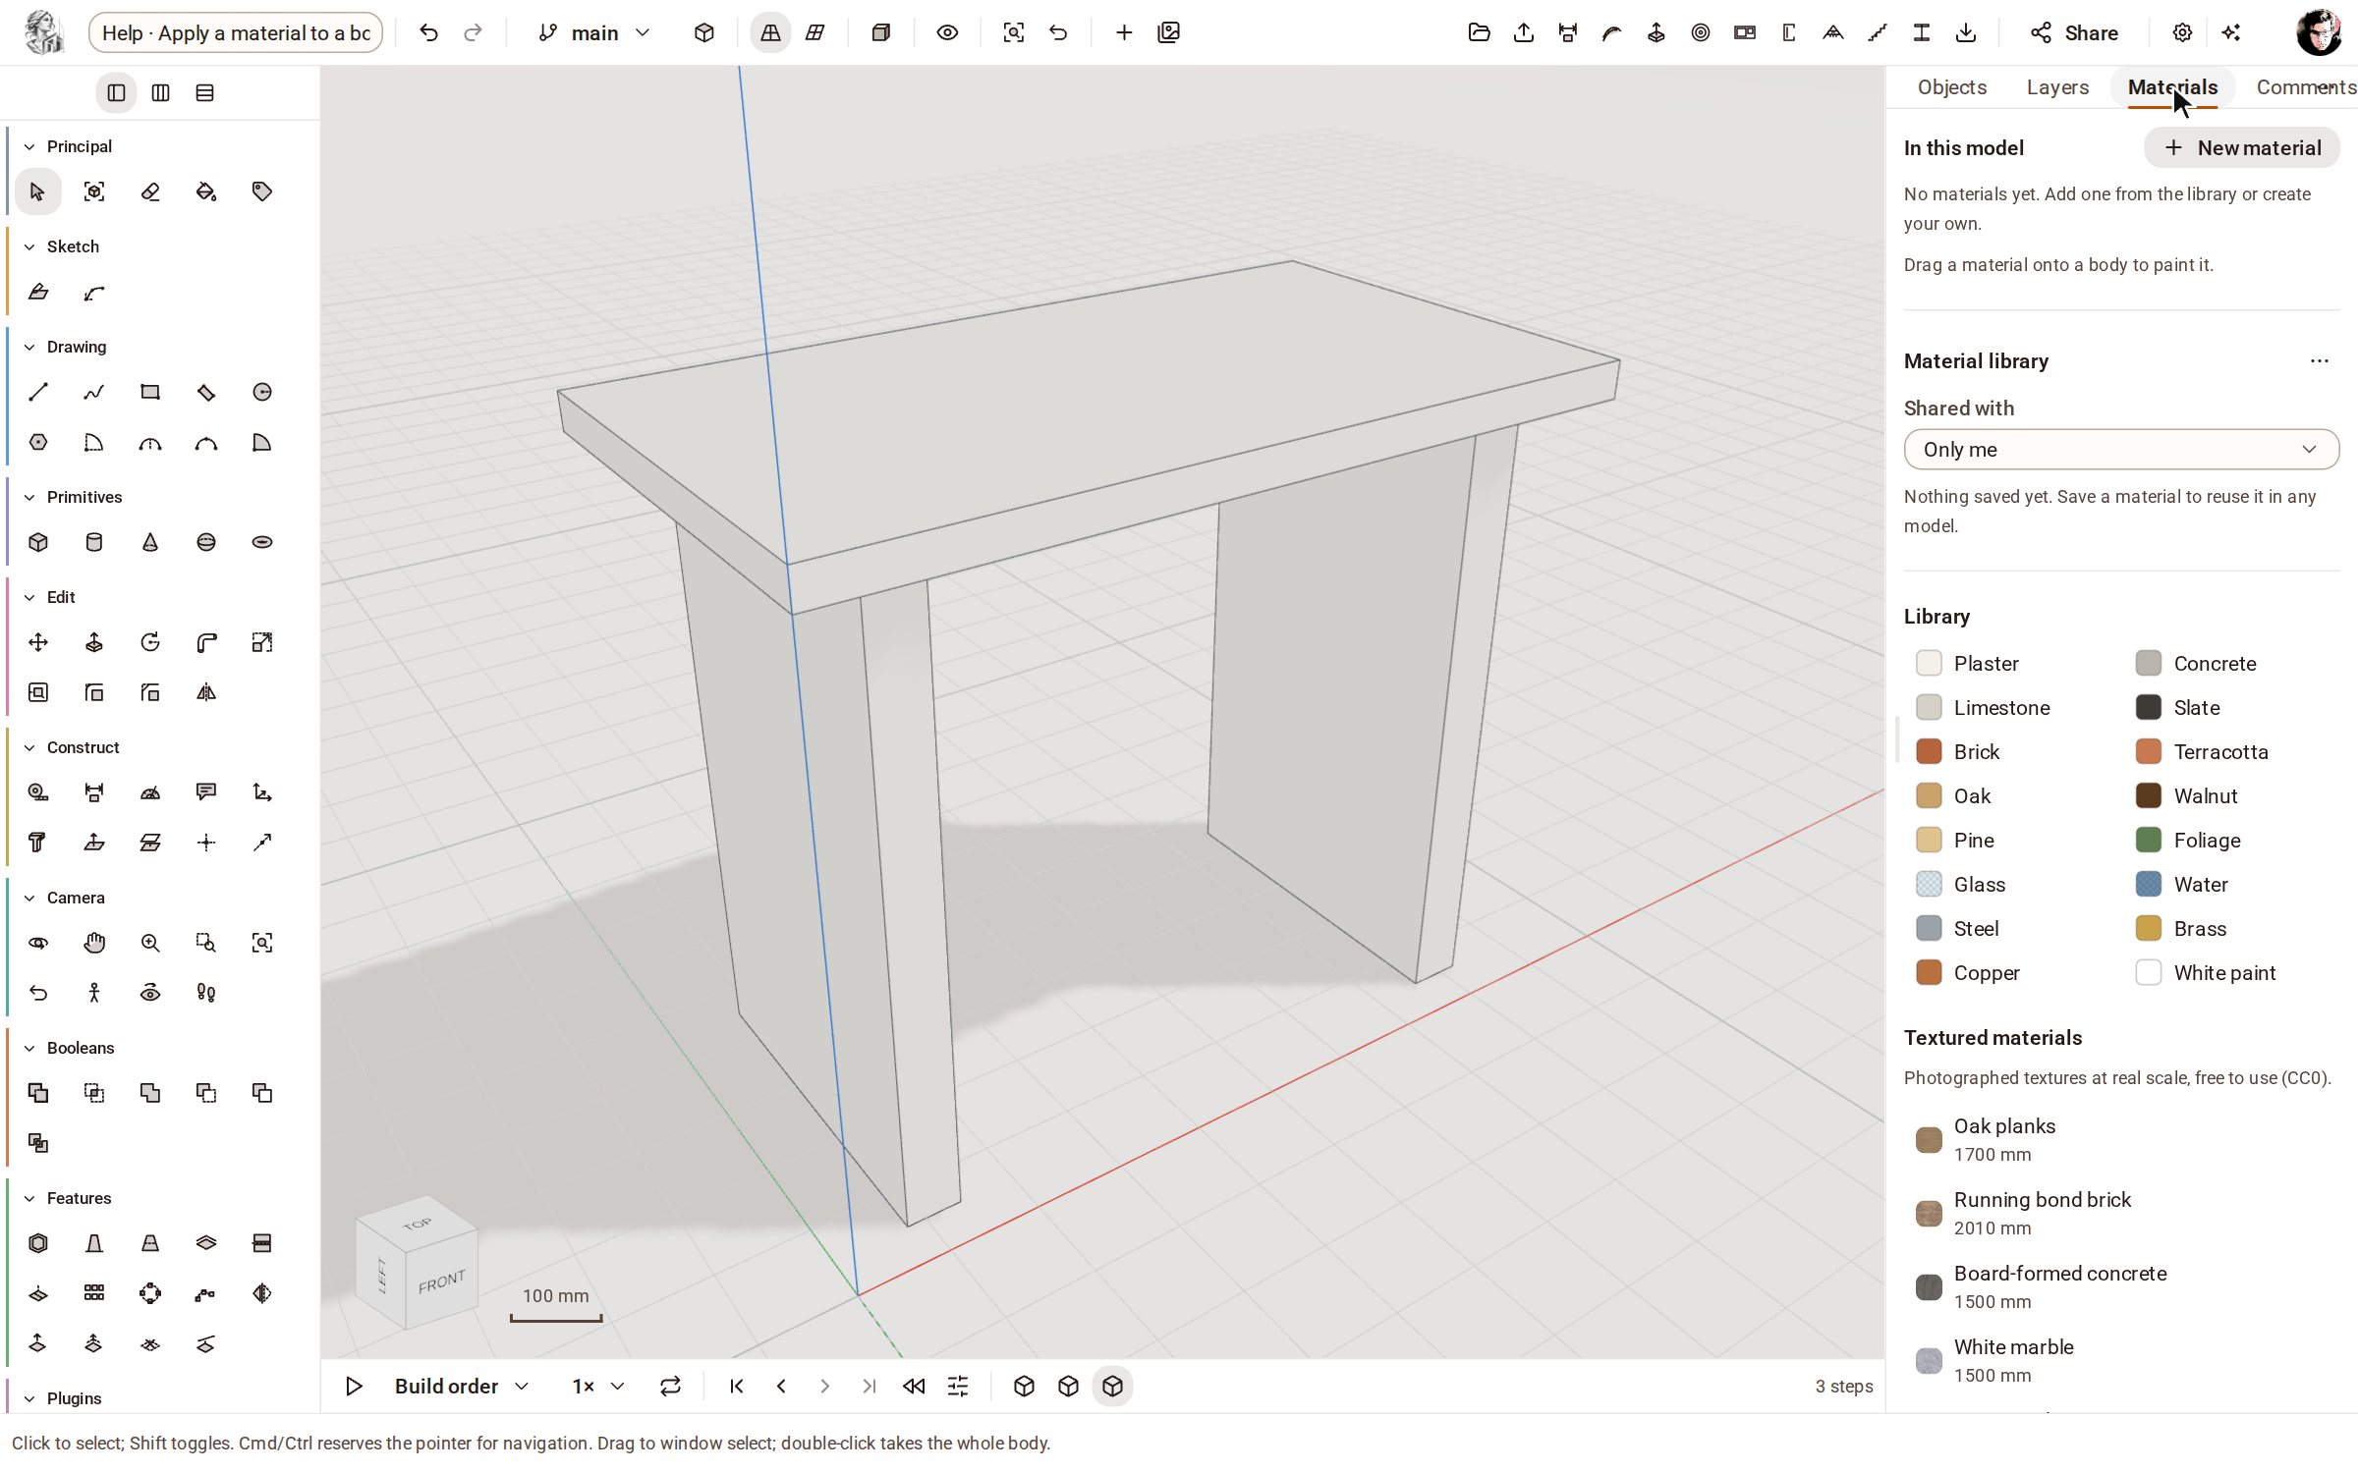Toggle visibility eye in top toolbar
The width and height of the screenshot is (2358, 1473).
point(947,32)
